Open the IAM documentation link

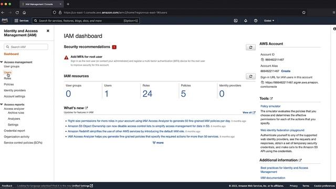273,178
